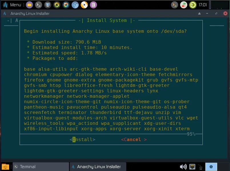Launch the Firefox-style browser icon
The width and height of the screenshot is (230, 171).
pos(66,5)
